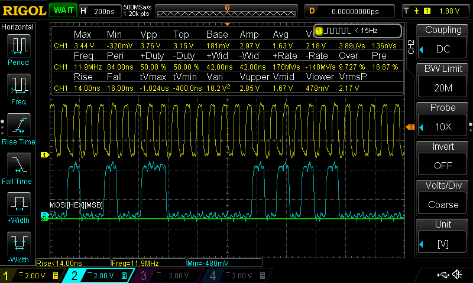Select the Rise Time measurement icon
This screenshot has width=473, height=283.
point(19,125)
